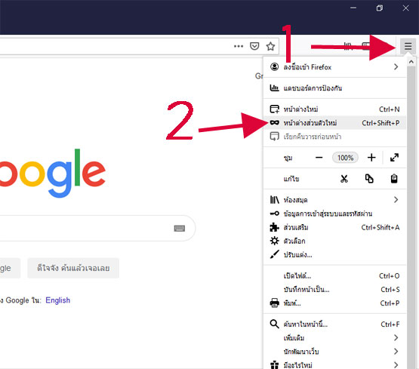This screenshot has height=369, width=419.
Task: Open 'นักพัฒนาเว็บ' web developer submenu
Action: [334, 352]
